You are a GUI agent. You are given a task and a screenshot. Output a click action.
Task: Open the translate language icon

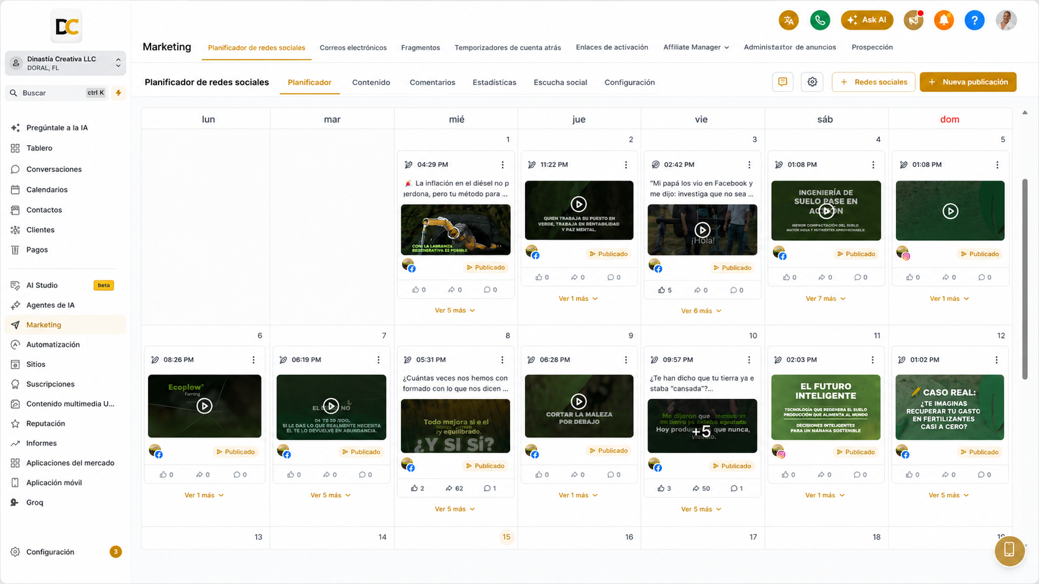[x=789, y=20]
